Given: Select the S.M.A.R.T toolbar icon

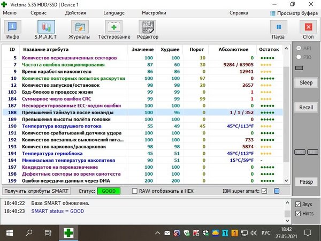Looking at the screenshot, I should pyautogui.click(x=47, y=28).
